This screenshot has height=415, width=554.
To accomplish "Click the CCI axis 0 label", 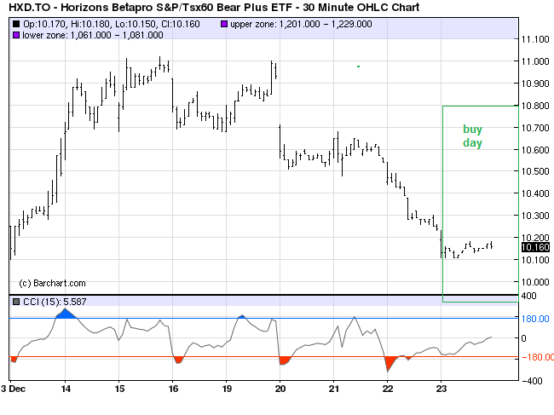I will [524, 338].
